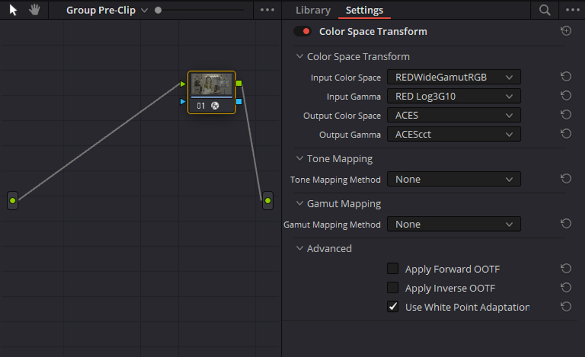The height and width of the screenshot is (357, 585).
Task: Click the FX badge icon on node 01
Action: (215, 106)
